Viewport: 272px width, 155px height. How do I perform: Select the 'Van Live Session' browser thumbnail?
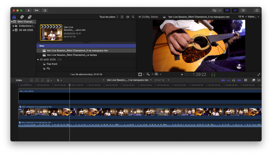51,33
